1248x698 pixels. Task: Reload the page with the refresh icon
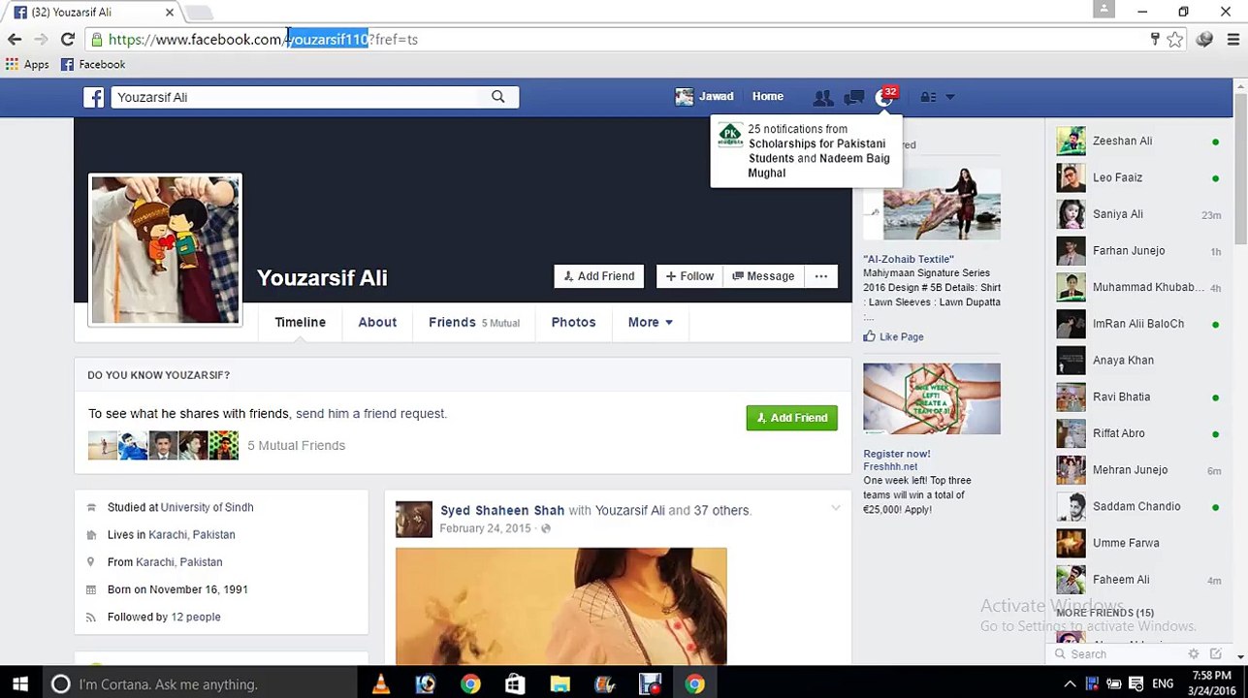coord(67,40)
